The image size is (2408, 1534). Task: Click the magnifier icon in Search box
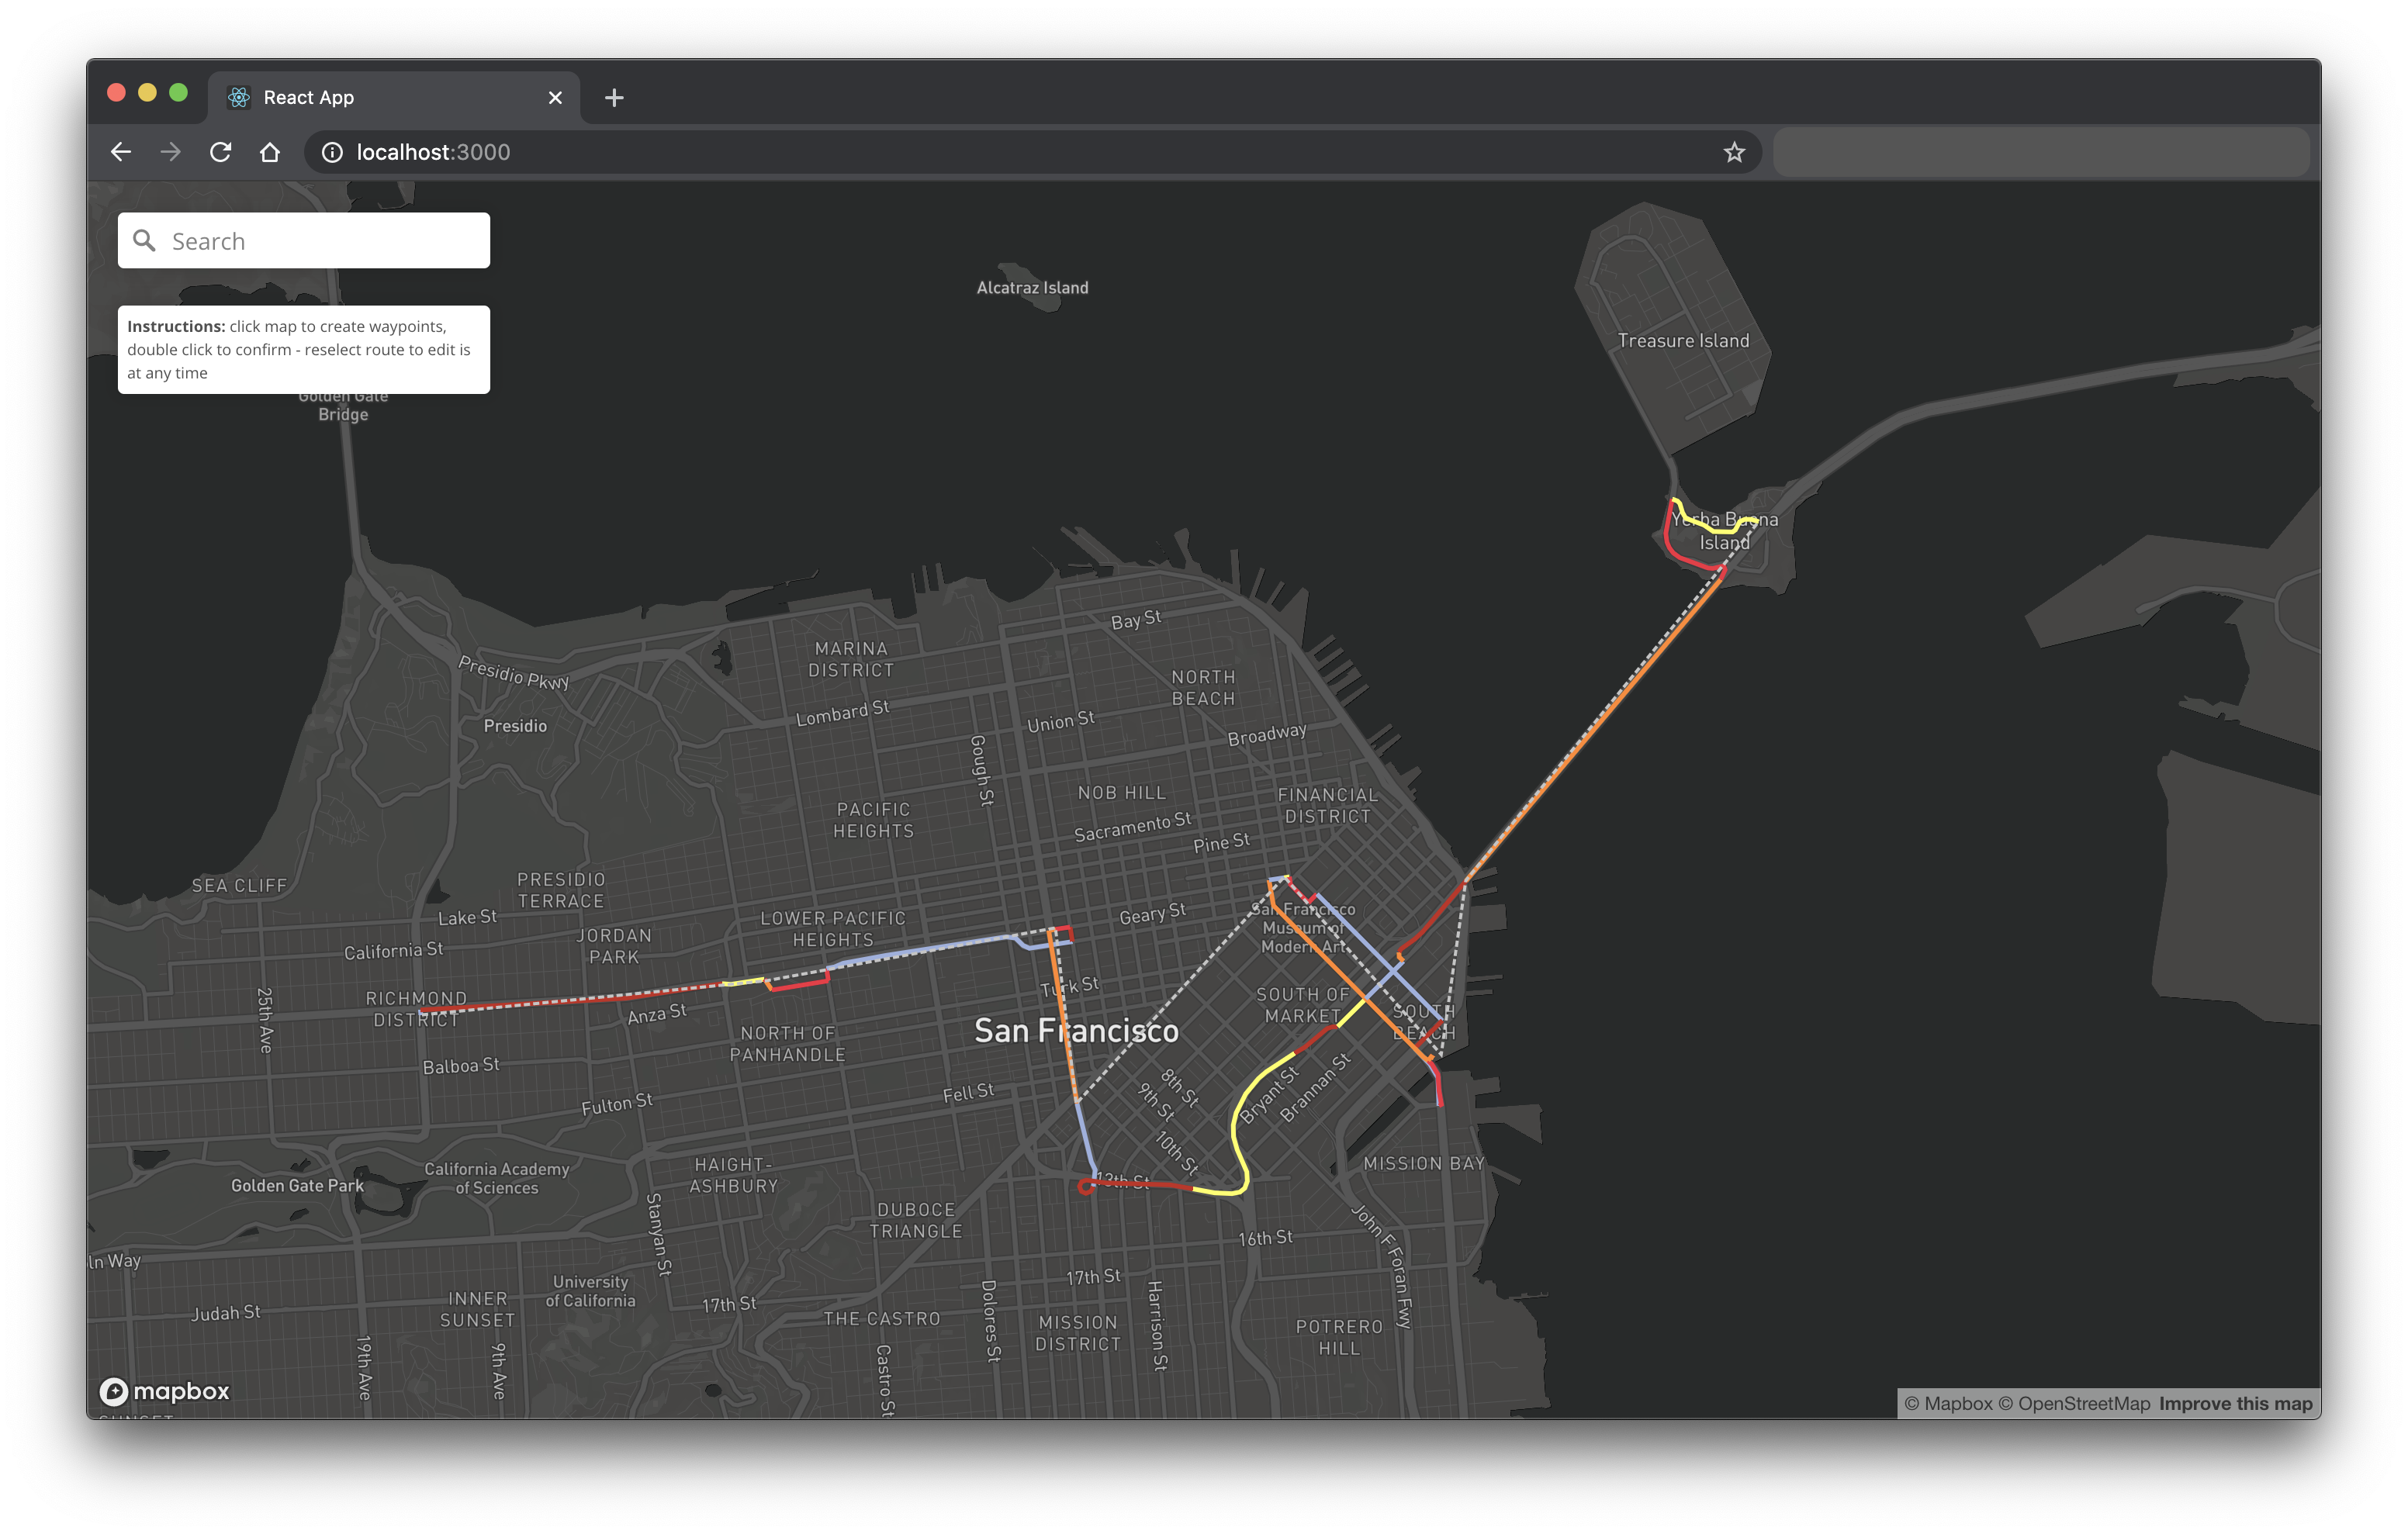tap(145, 241)
